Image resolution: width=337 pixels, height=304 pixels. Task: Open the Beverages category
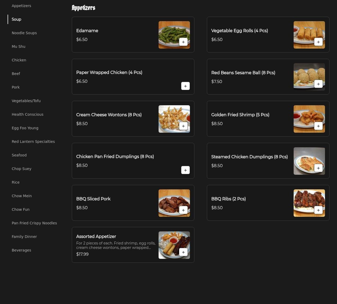pyautogui.click(x=21, y=250)
